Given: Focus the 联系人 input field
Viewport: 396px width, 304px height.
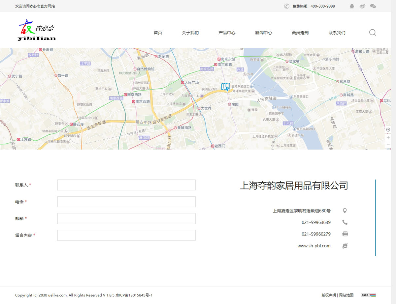Looking at the screenshot, I should pos(126,185).
